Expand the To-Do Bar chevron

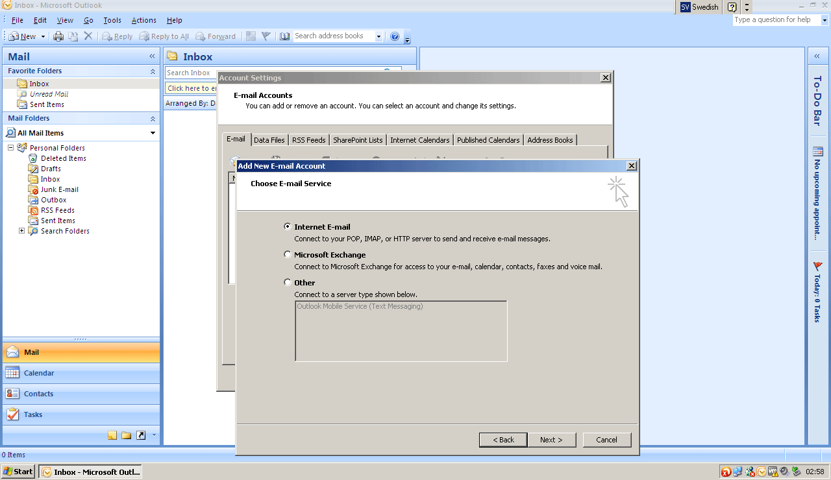[x=817, y=56]
